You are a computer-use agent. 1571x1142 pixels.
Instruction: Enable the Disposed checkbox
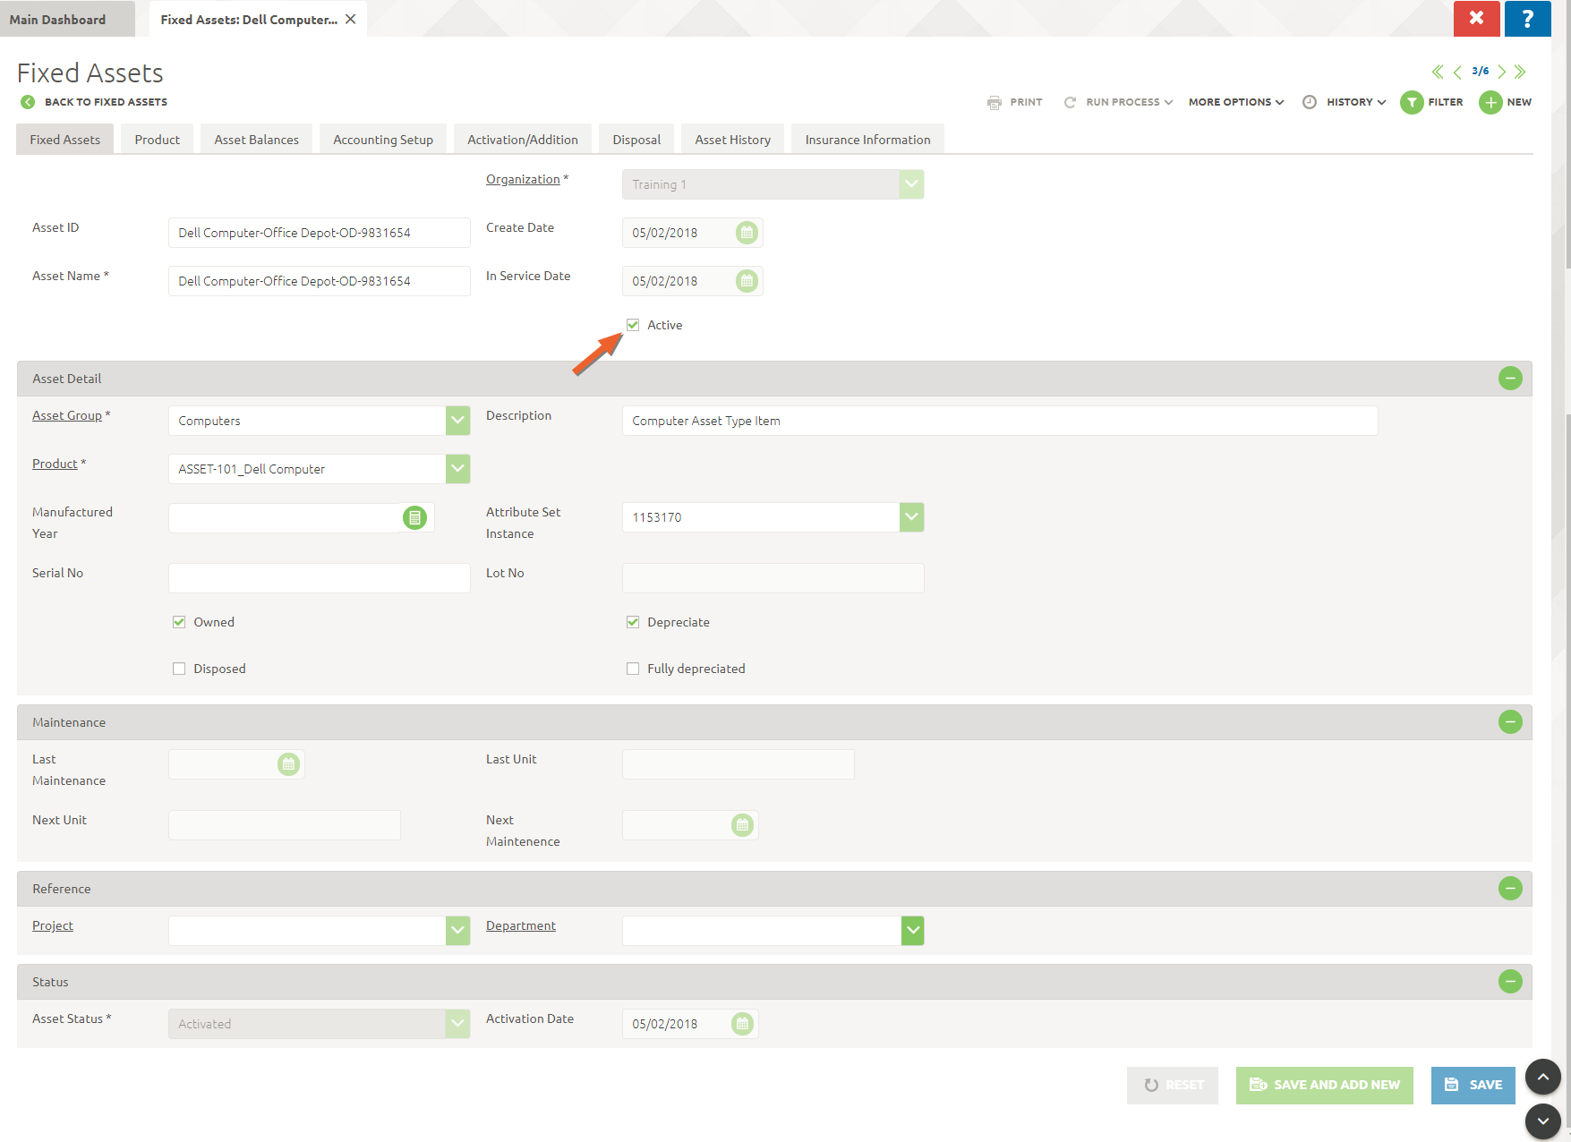tap(179, 669)
